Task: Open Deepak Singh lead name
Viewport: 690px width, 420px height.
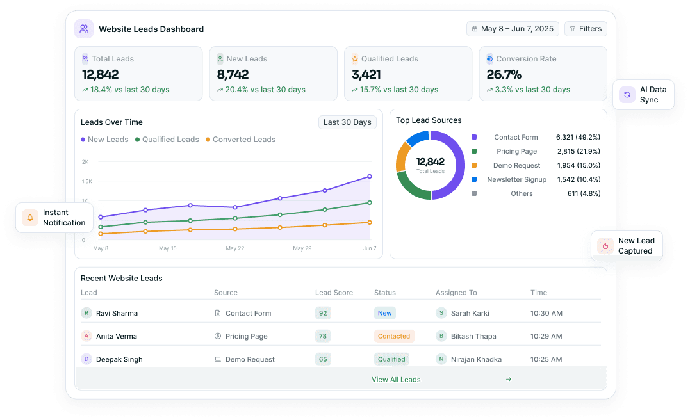Action: tap(119, 359)
